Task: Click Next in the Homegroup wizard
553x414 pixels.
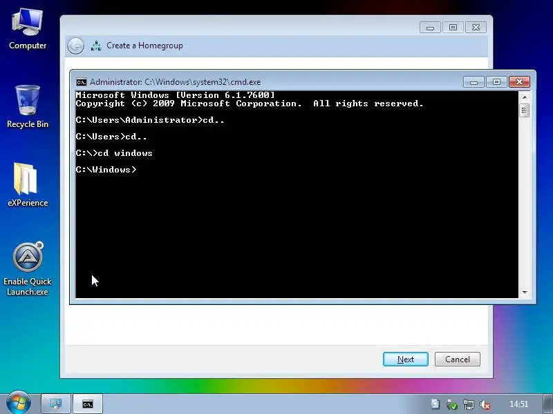Action: click(406, 359)
